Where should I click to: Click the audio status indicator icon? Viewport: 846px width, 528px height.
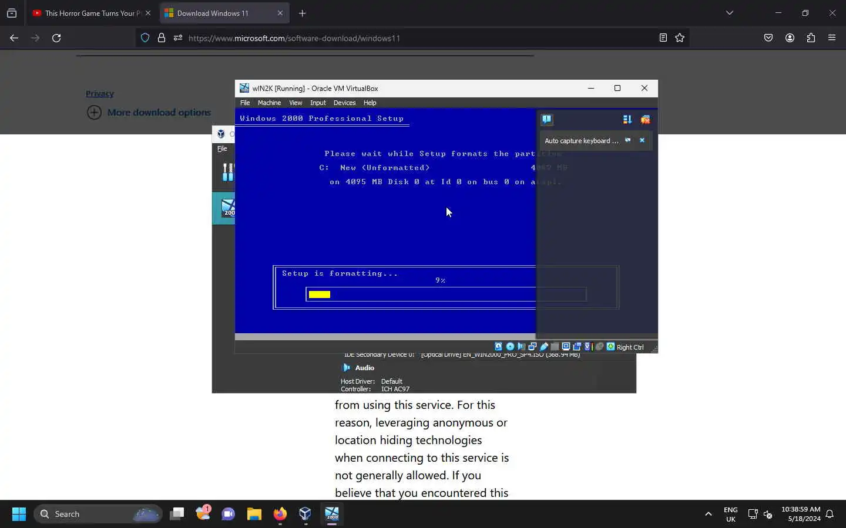[x=521, y=347]
